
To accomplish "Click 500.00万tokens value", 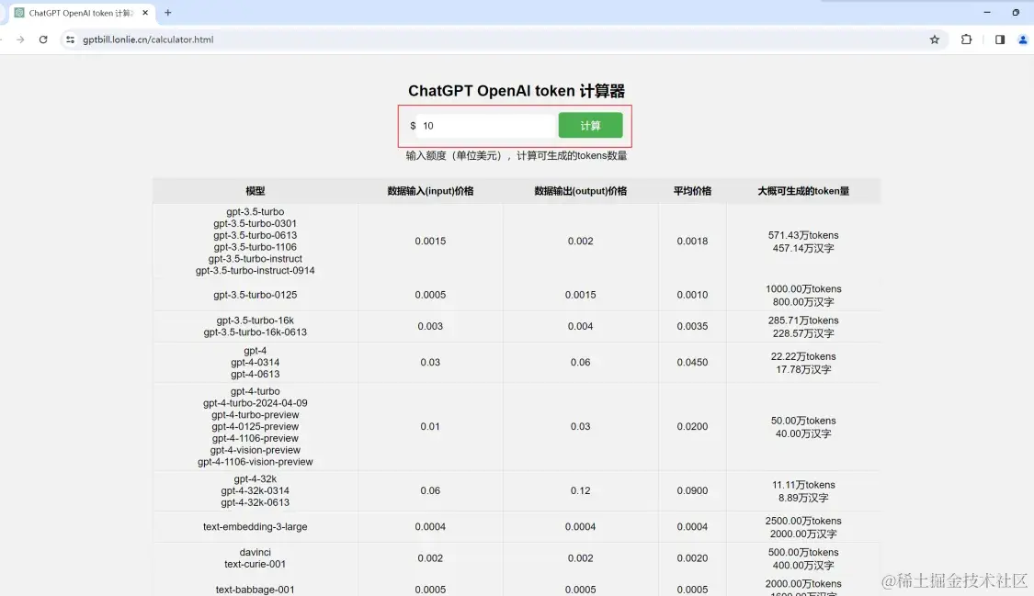I will (x=803, y=552).
